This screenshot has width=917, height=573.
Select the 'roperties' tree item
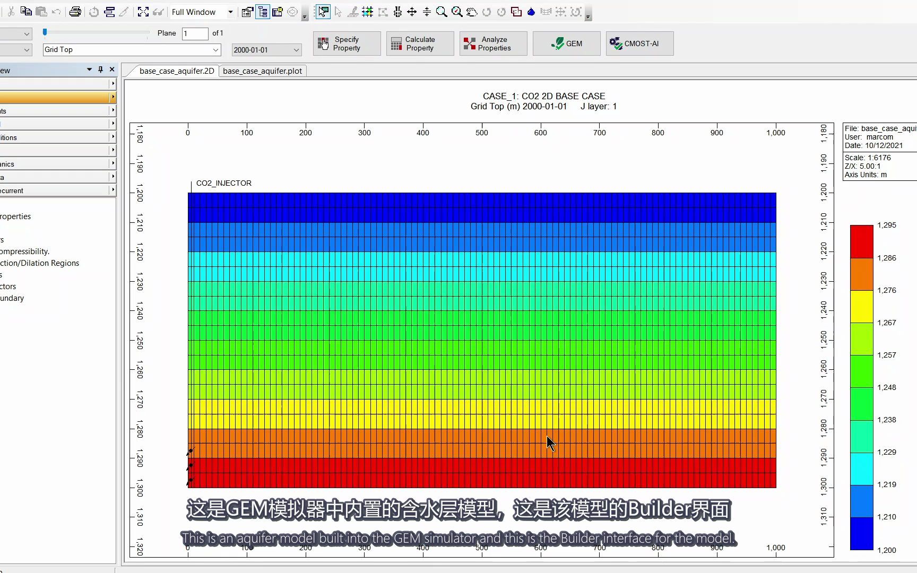(x=15, y=216)
